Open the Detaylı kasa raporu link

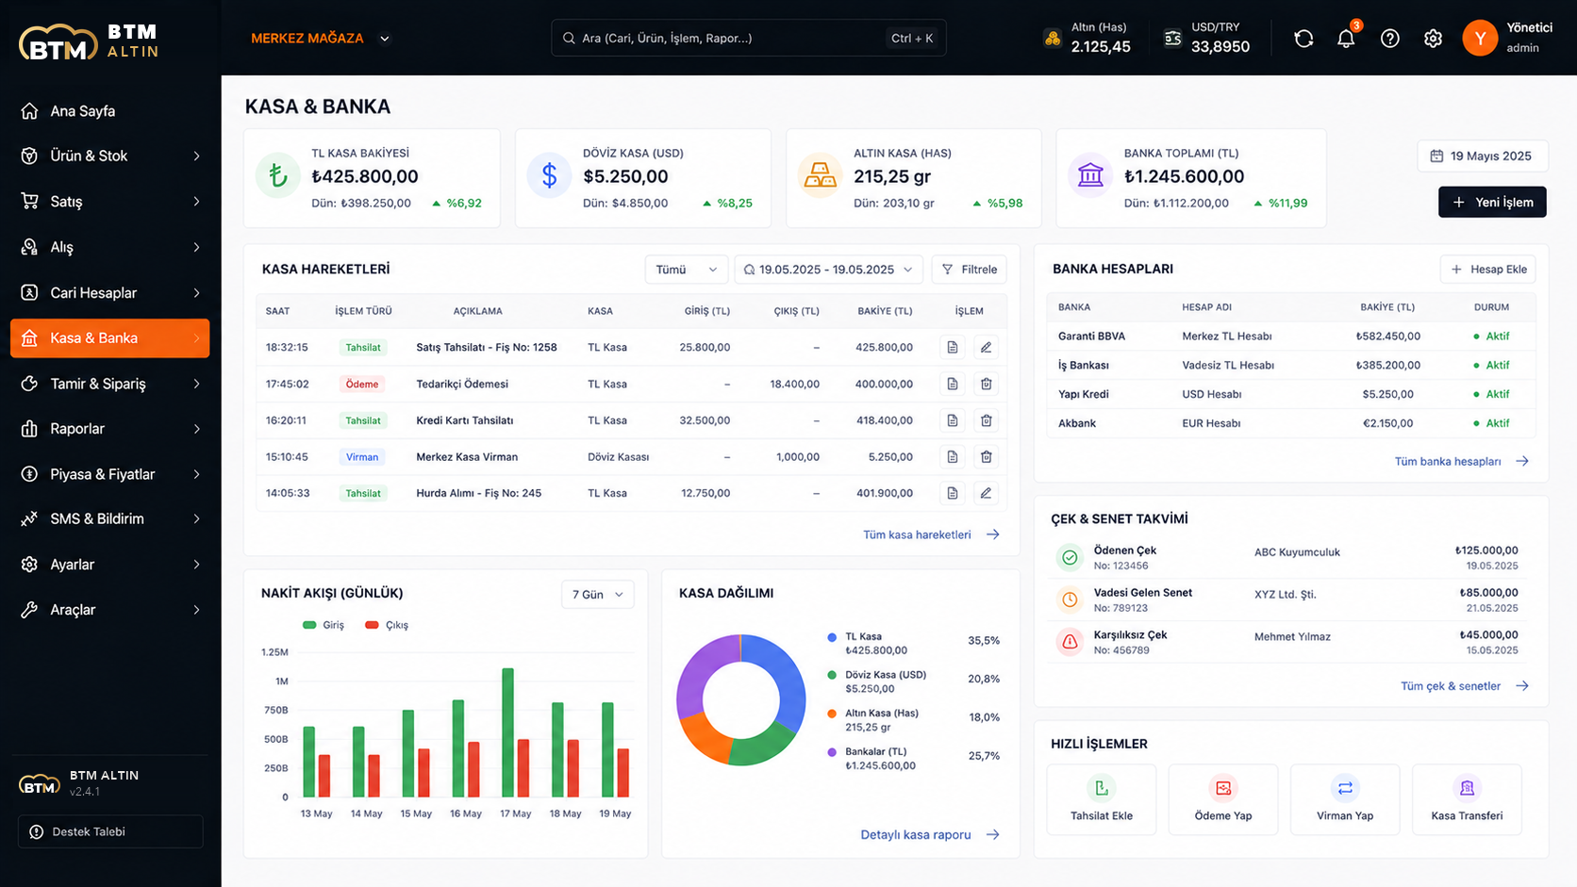930,835
